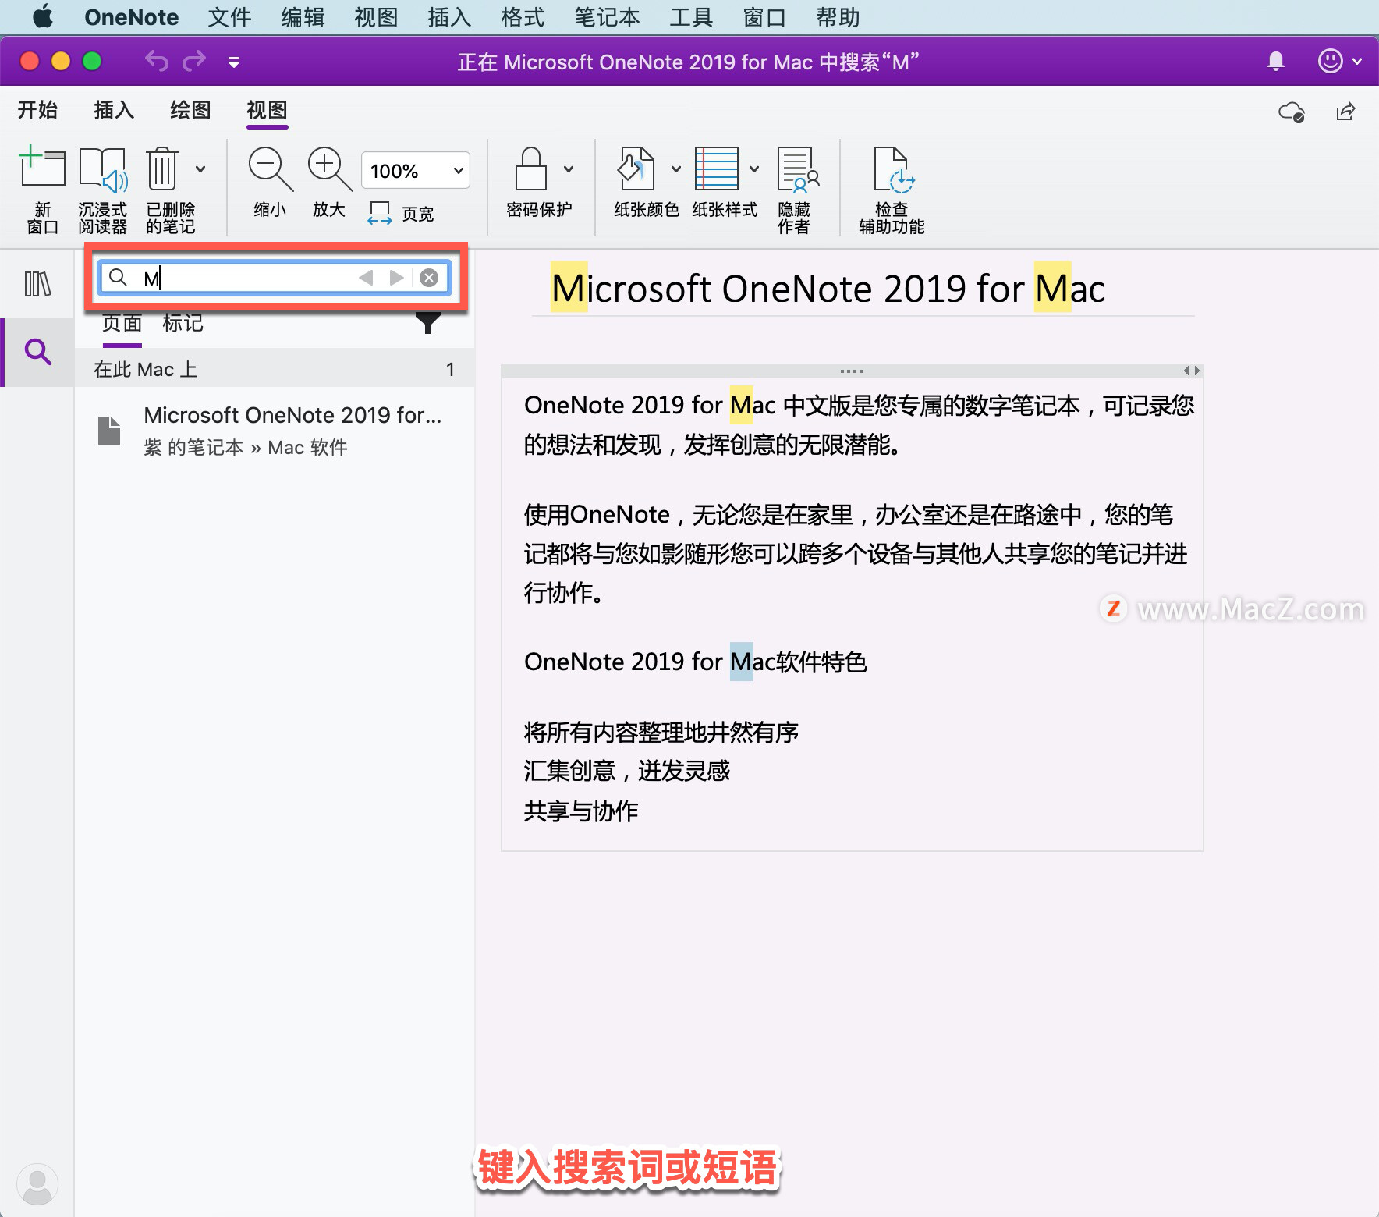Click the magnifier icon inside the search box
The width and height of the screenshot is (1379, 1217).
click(x=118, y=278)
